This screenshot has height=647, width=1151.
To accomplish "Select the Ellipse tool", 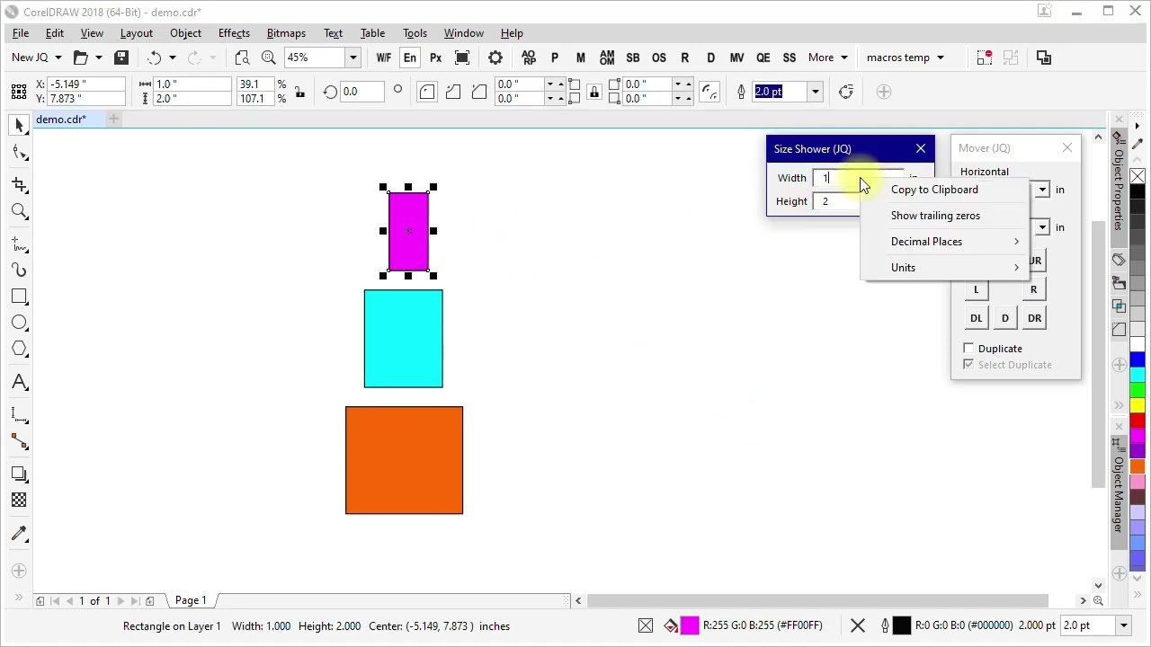I will coord(20,323).
